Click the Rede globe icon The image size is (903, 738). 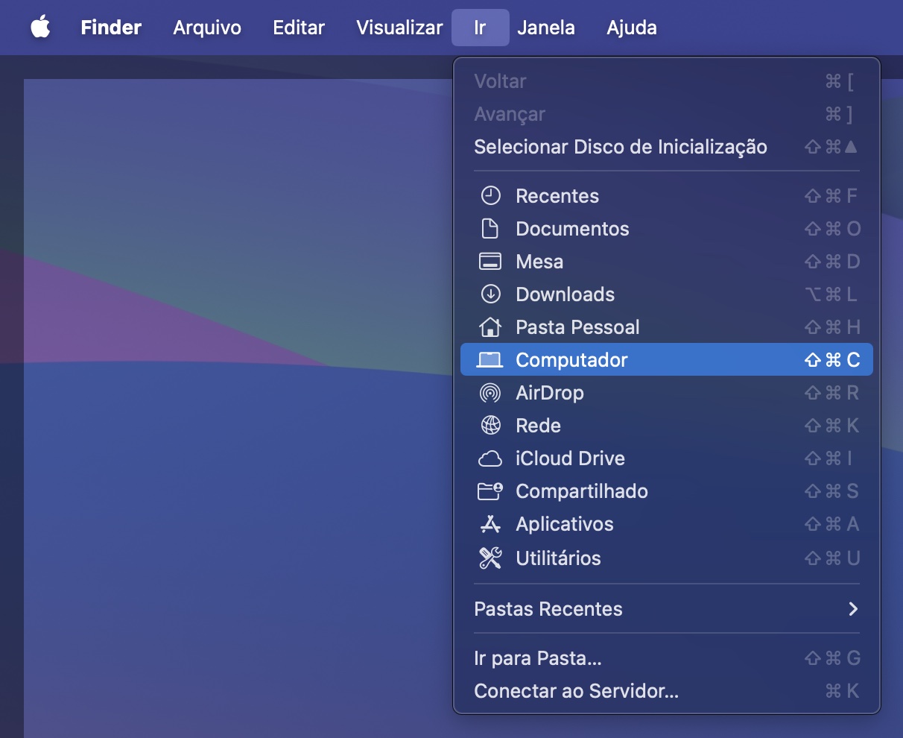[x=491, y=425]
